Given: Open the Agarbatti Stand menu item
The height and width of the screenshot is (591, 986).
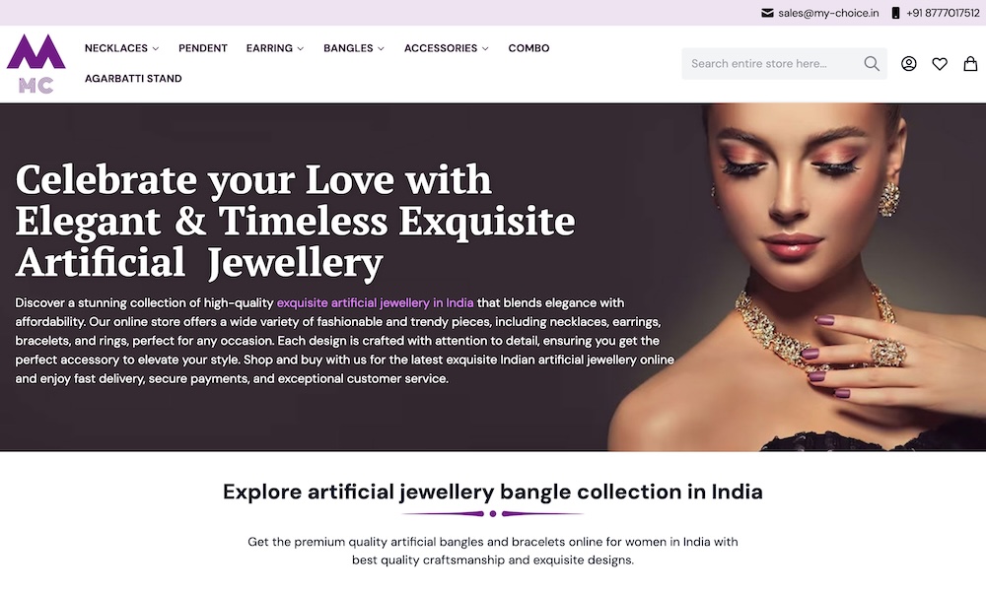Looking at the screenshot, I should [133, 79].
